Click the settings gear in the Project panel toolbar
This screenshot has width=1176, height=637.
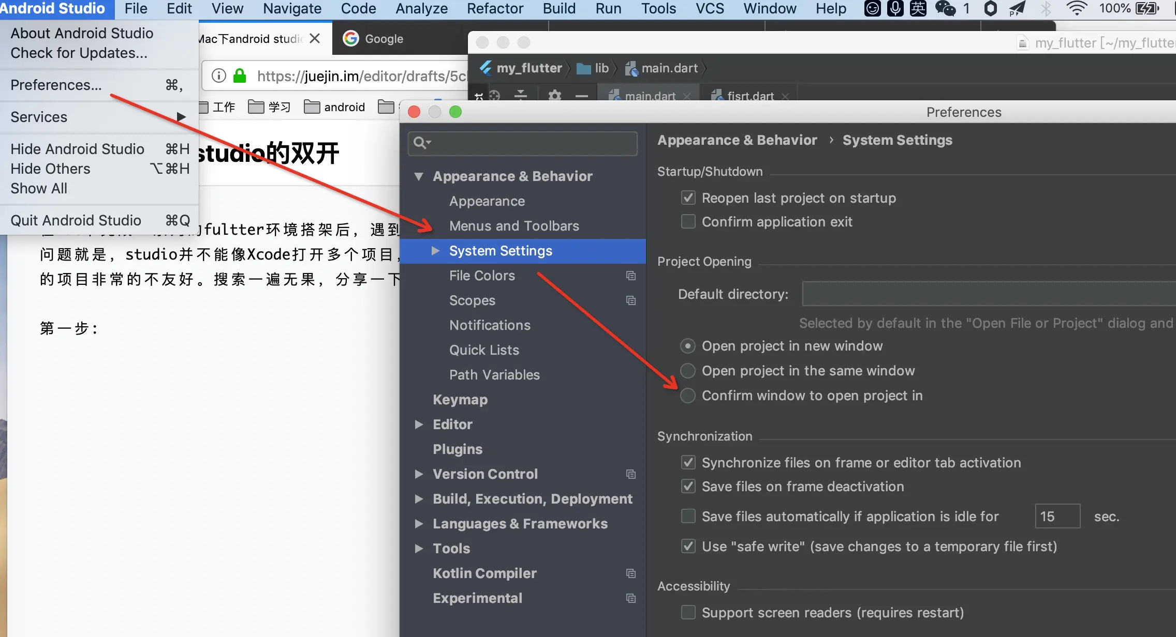point(554,95)
